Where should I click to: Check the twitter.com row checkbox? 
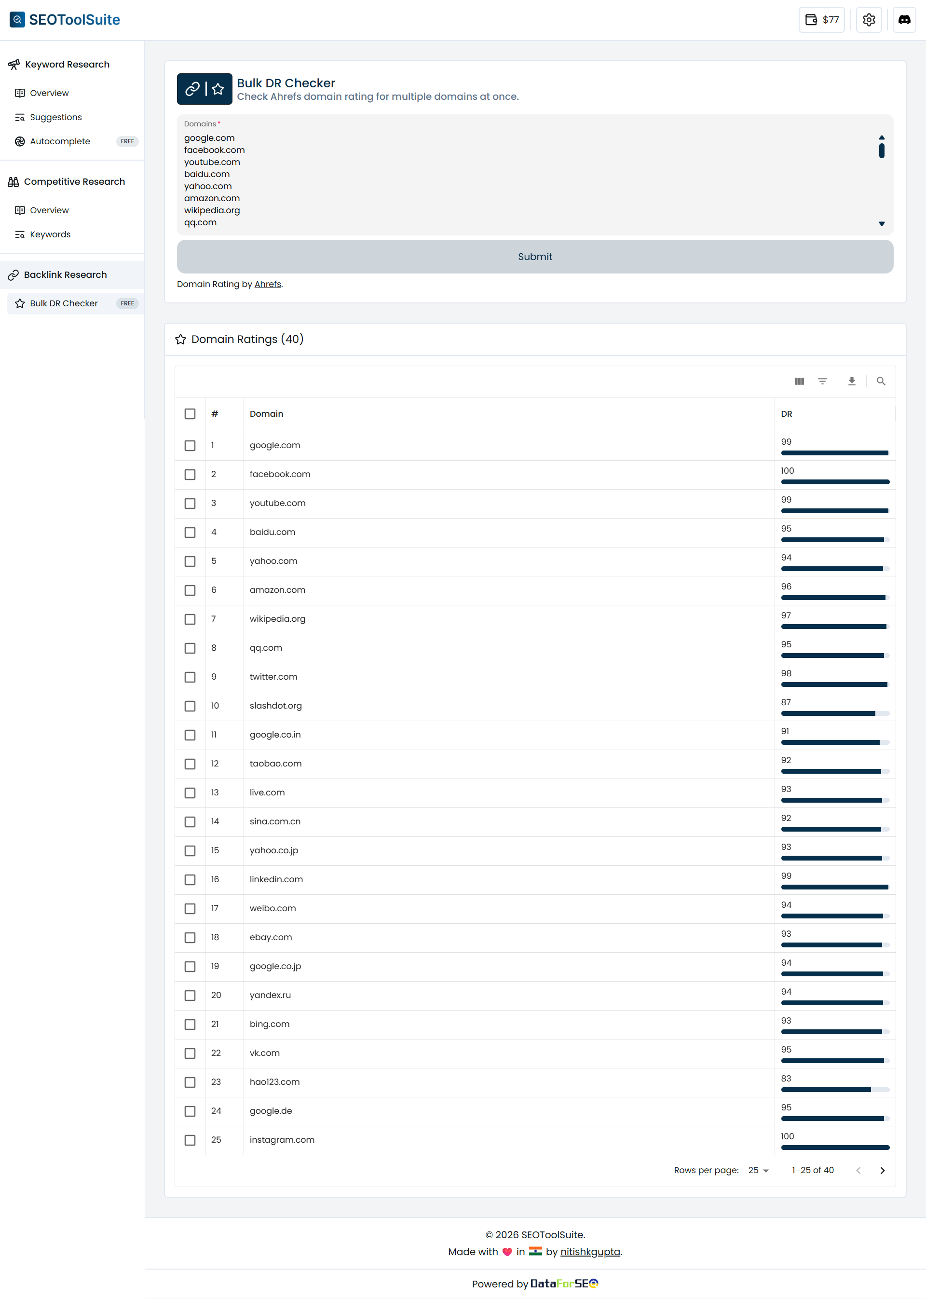pyautogui.click(x=190, y=677)
